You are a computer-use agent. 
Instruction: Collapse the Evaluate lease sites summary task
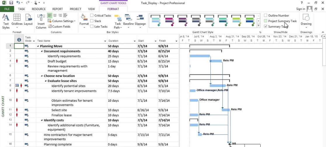tap(46, 81)
